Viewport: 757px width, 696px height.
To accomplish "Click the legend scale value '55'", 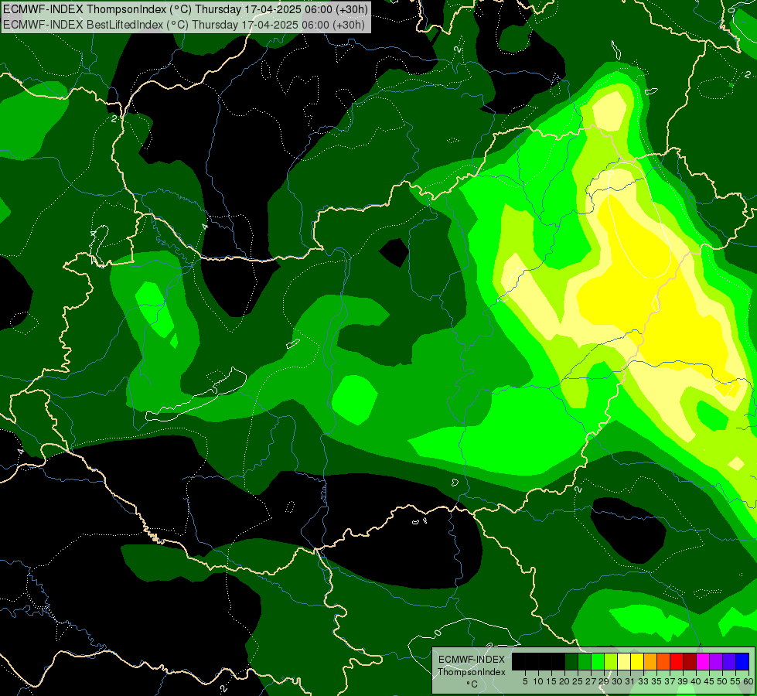I will [736, 681].
